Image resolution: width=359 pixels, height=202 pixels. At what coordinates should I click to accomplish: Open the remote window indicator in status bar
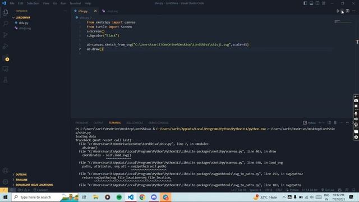pos(4,190)
